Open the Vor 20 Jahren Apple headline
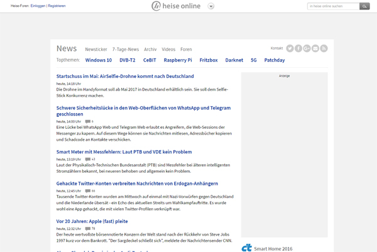377x252 pixels. pos(92,221)
